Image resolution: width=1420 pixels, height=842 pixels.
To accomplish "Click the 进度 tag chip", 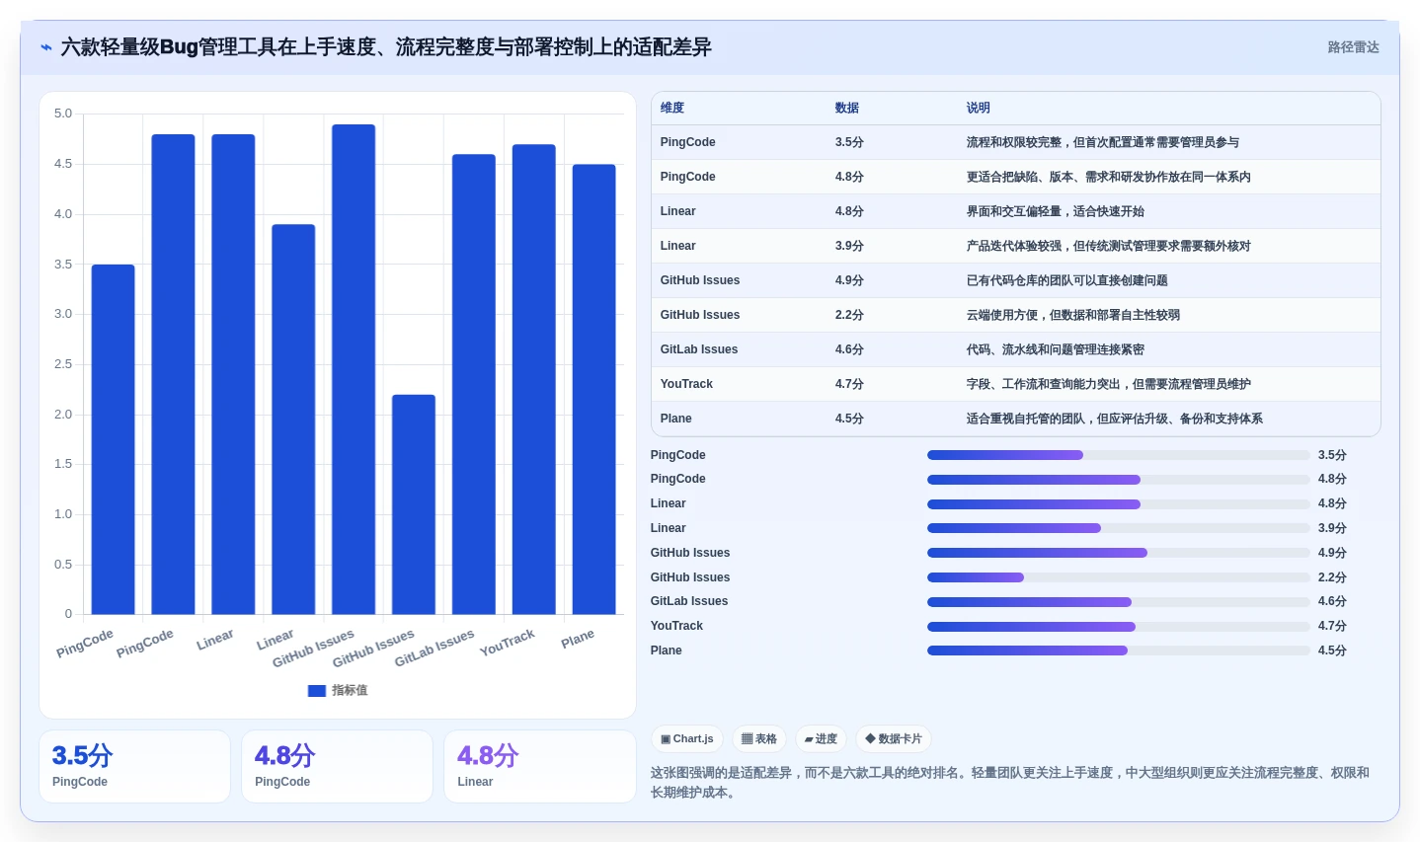I will [821, 738].
